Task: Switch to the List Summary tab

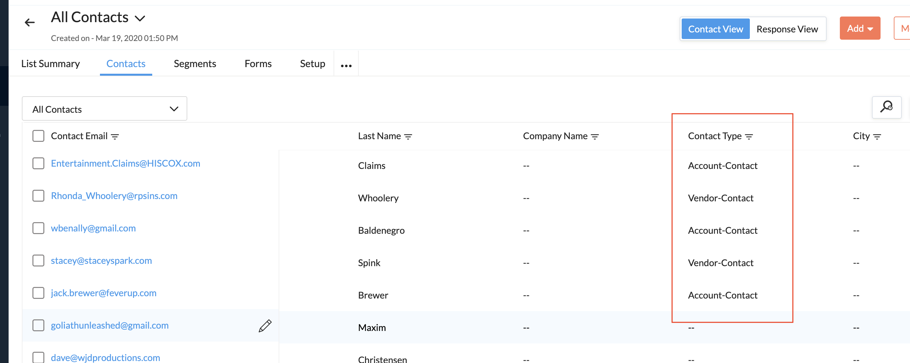Action: [x=51, y=63]
